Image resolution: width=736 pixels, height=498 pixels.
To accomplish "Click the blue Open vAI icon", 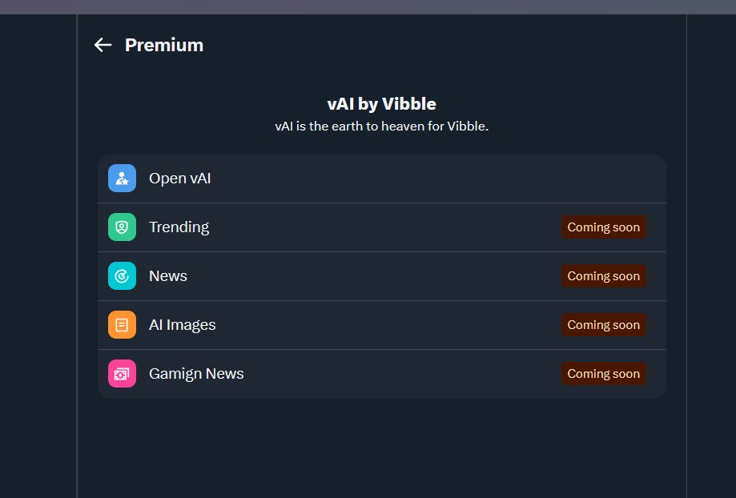I will [122, 179].
